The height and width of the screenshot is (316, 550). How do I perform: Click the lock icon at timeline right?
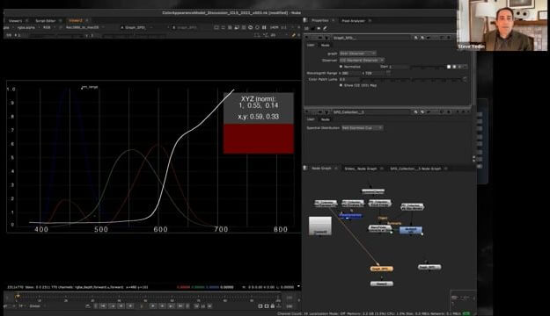(273, 306)
